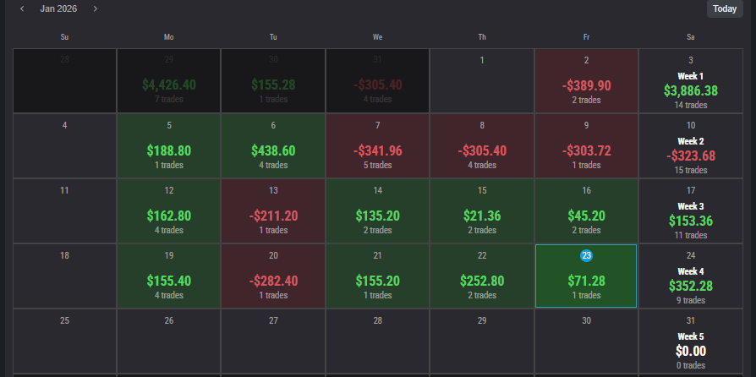This screenshot has width=756, height=377.
Task: Go to previous month using left chevron
Action: click(22, 8)
